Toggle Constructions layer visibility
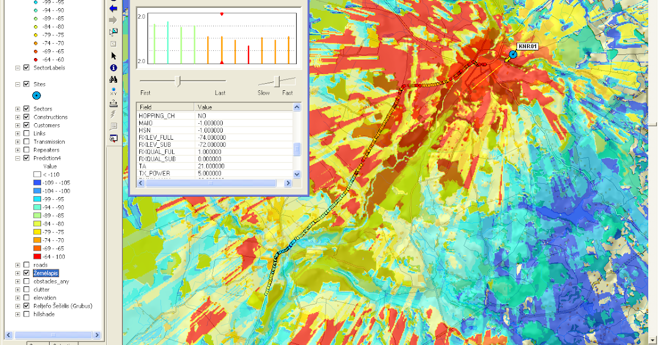 tap(26, 117)
